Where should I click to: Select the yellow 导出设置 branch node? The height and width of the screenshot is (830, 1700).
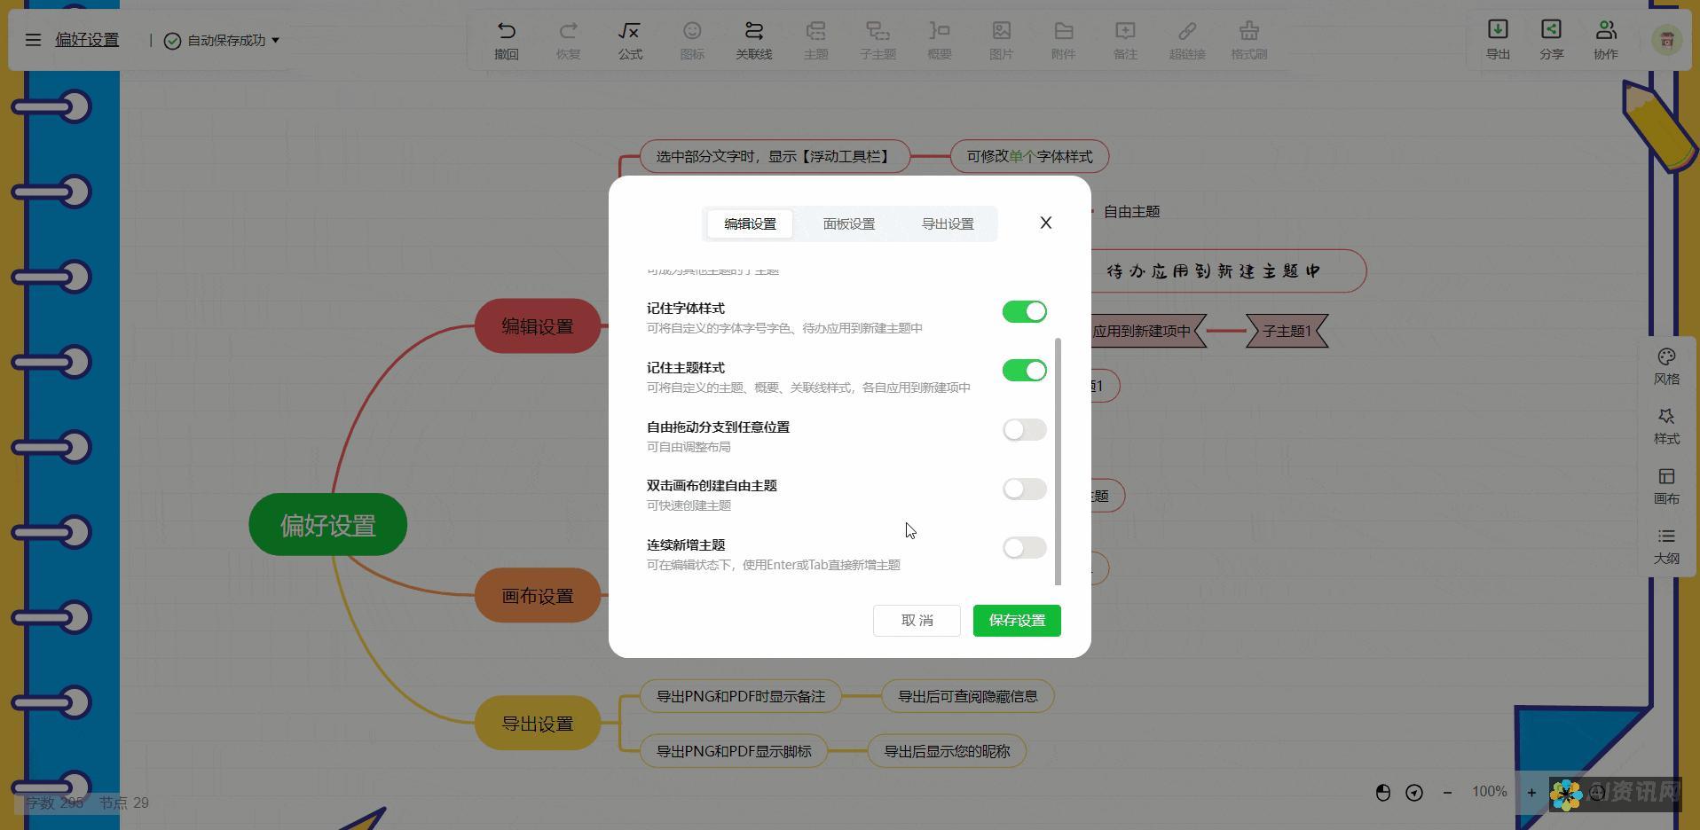point(538,724)
